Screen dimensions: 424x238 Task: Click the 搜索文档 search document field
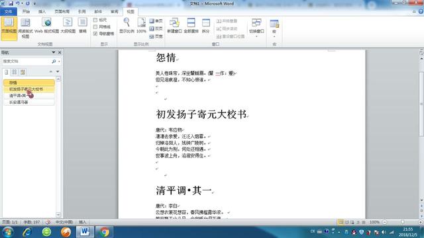coord(26,61)
